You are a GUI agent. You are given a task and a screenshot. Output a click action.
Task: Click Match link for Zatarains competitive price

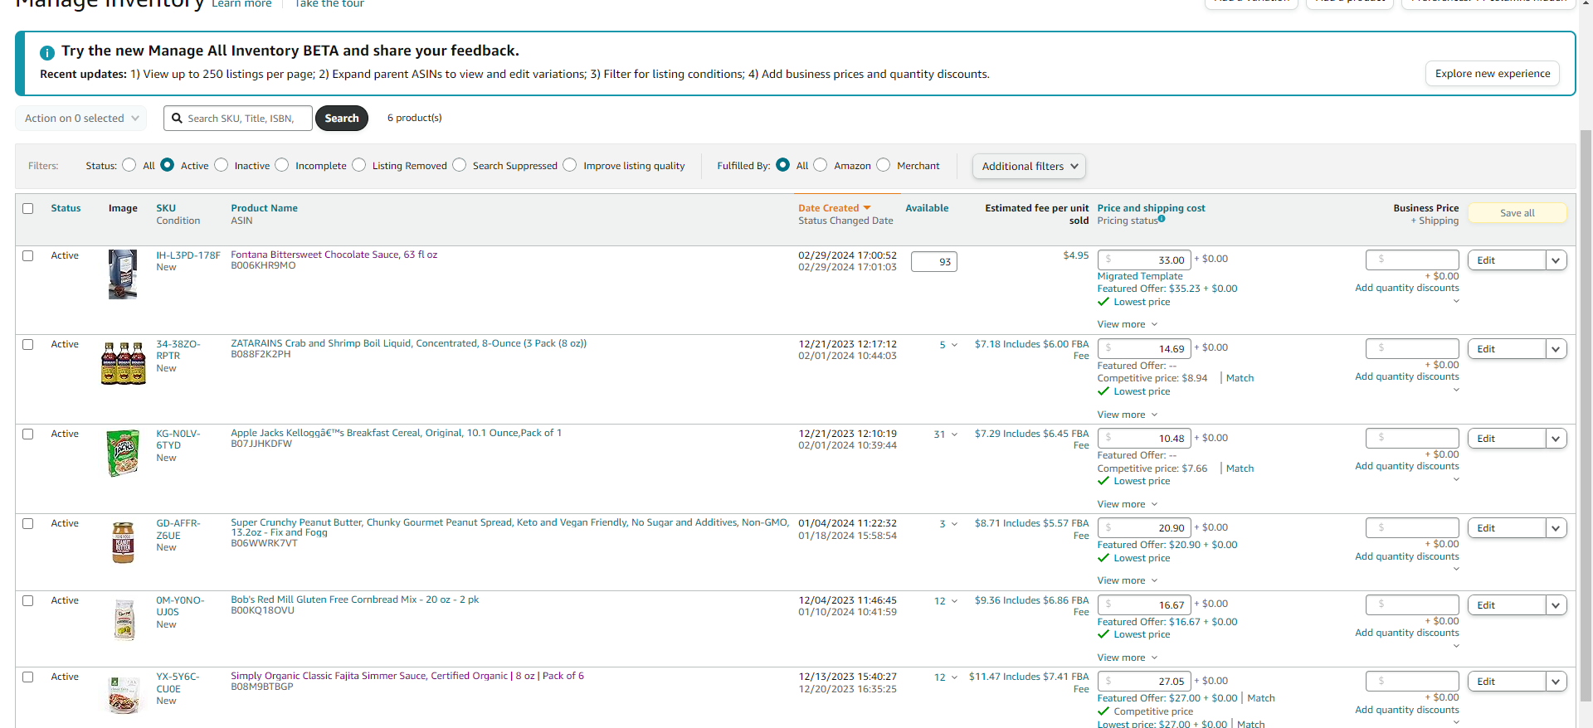(x=1240, y=378)
